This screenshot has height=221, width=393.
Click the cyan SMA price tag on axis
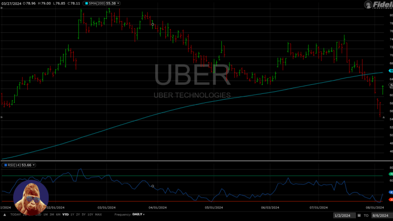pyautogui.click(x=391, y=71)
